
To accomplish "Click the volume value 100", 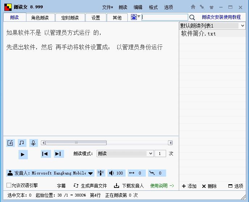I will pos(119,173).
